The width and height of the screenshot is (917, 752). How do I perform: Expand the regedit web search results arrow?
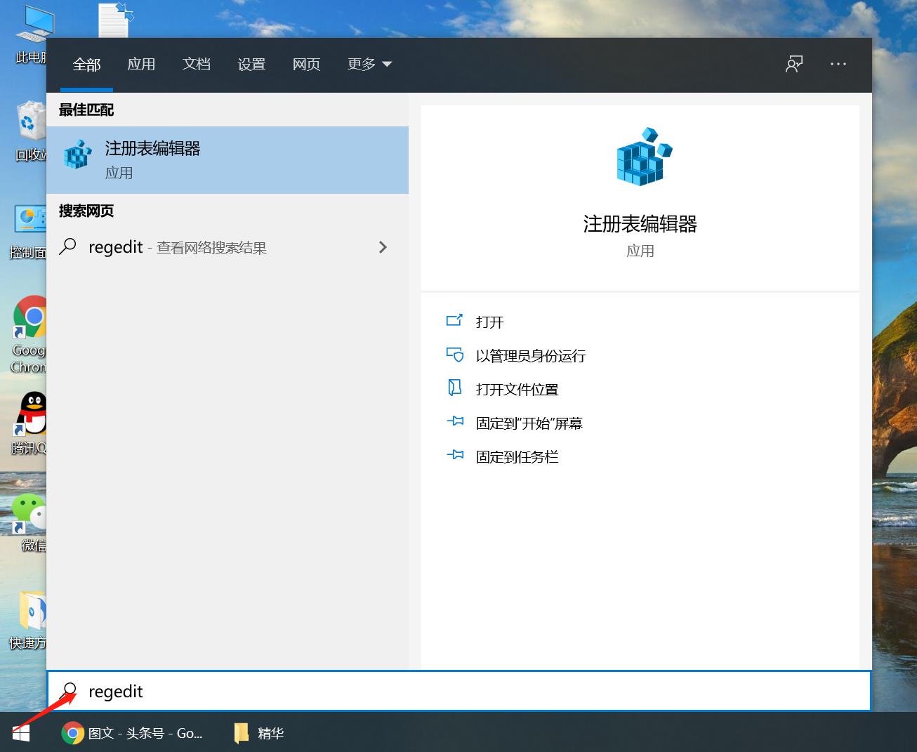[383, 247]
